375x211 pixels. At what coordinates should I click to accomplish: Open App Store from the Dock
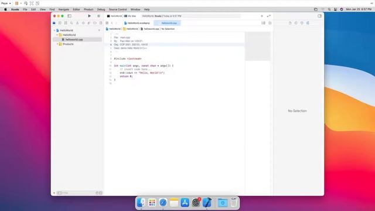(185, 203)
